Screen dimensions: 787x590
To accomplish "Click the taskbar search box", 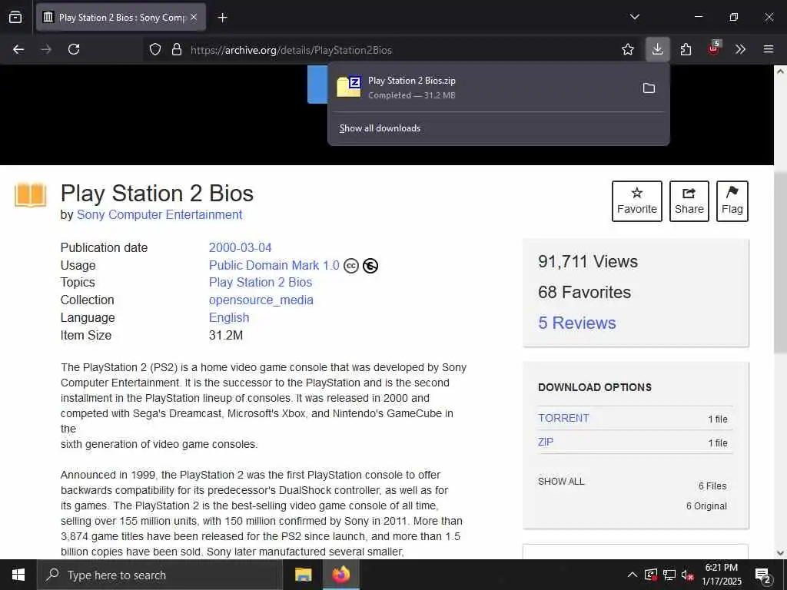I will [160, 575].
